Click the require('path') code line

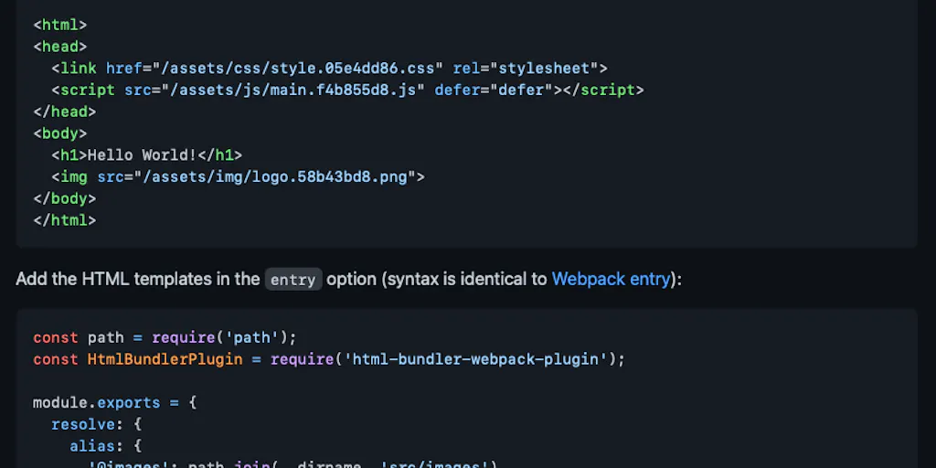point(165,338)
